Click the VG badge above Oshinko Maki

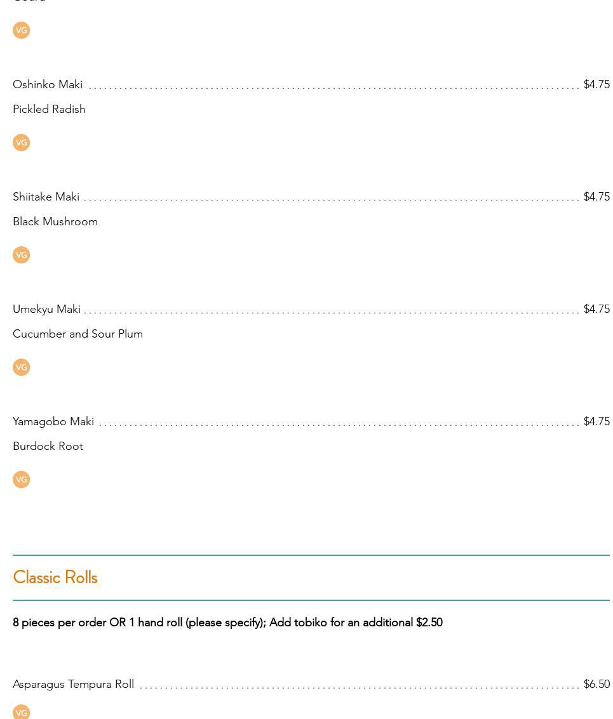pyautogui.click(x=21, y=30)
